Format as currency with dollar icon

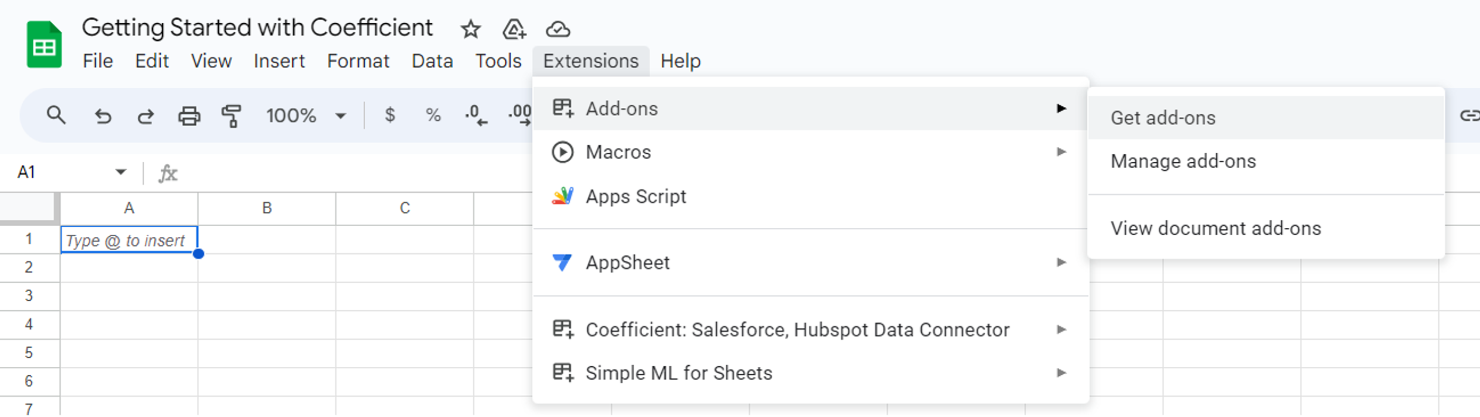pyautogui.click(x=390, y=115)
